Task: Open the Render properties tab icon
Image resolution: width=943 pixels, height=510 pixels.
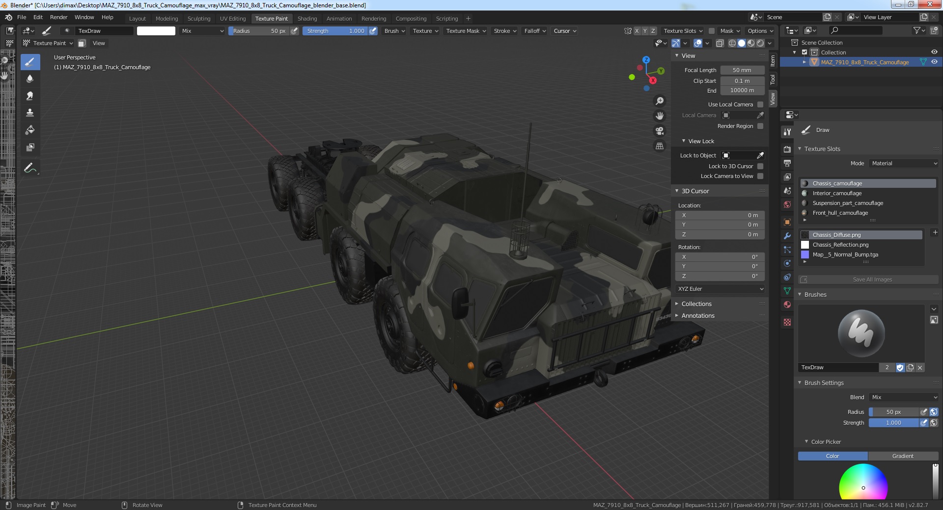Action: point(787,149)
